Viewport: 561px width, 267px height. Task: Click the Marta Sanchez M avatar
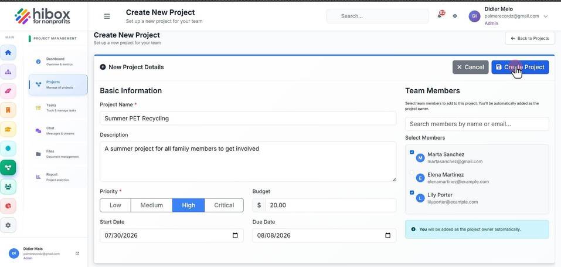click(x=420, y=158)
